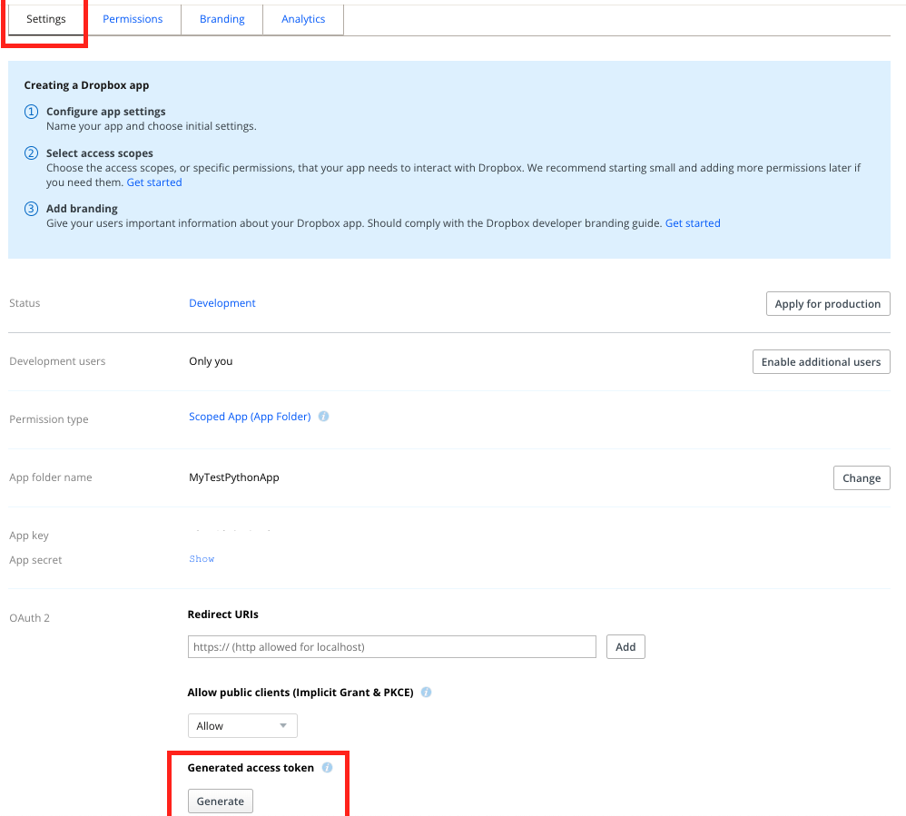The width and height of the screenshot is (906, 816).
Task: Click the Apply for production button
Action: pos(827,304)
